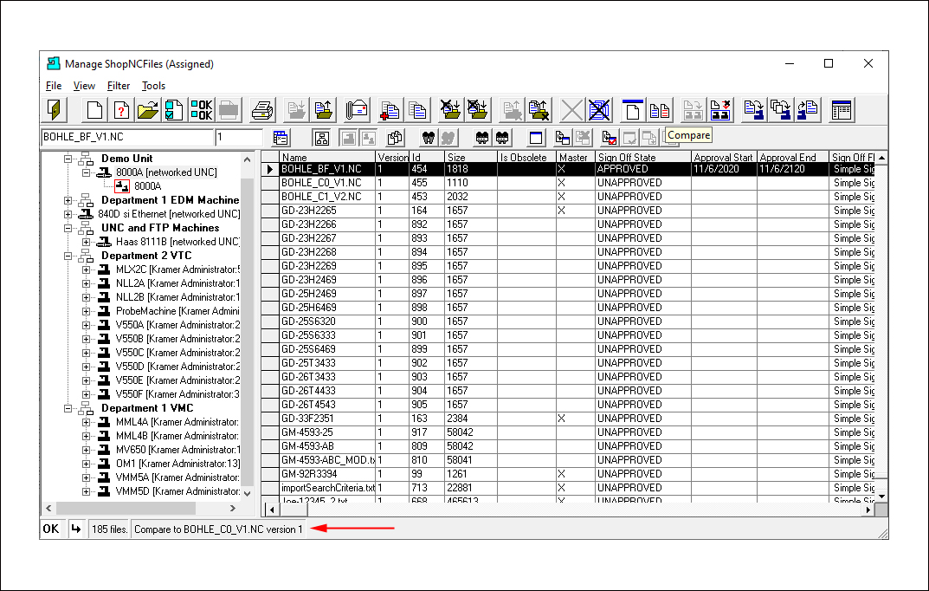Collapse the Department 1 VMC node
The image size is (929, 591).
point(68,408)
